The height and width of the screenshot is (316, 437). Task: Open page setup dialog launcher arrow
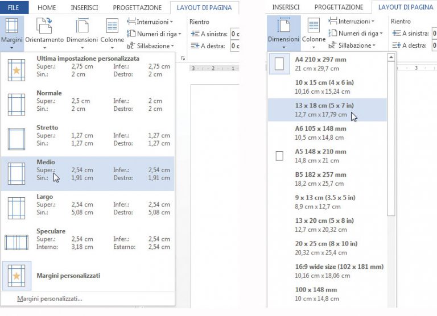[x=183, y=58]
